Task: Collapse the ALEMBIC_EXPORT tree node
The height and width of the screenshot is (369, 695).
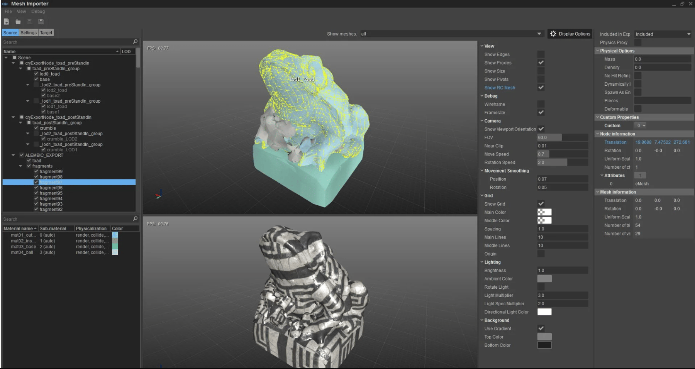Action: pos(14,155)
